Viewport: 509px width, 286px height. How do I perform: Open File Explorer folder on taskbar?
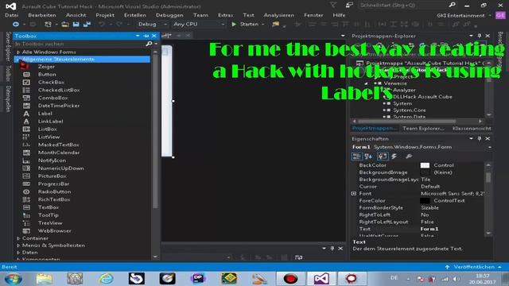pos(45,279)
